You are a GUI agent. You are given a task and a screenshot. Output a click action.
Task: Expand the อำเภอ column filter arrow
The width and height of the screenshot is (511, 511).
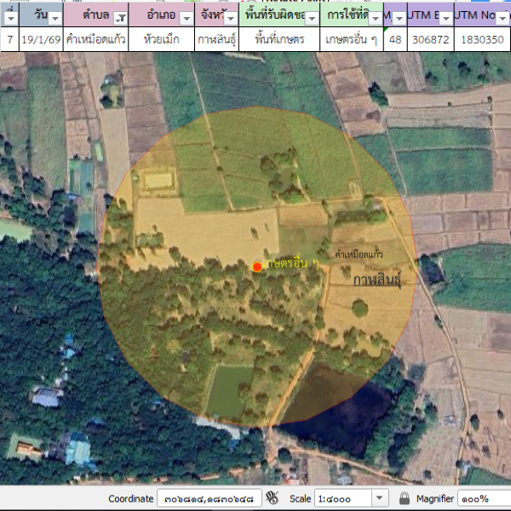pyautogui.click(x=186, y=18)
